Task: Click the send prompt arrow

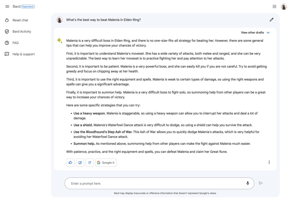Action: [261, 183]
